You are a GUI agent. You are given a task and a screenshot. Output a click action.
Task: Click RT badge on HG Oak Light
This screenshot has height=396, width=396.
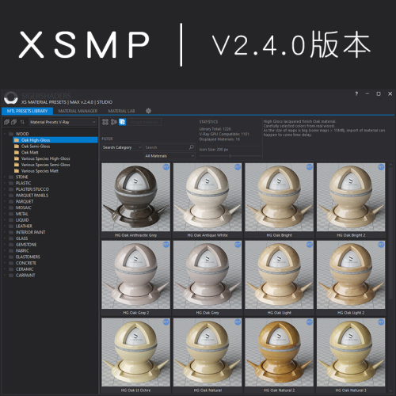point(310,245)
